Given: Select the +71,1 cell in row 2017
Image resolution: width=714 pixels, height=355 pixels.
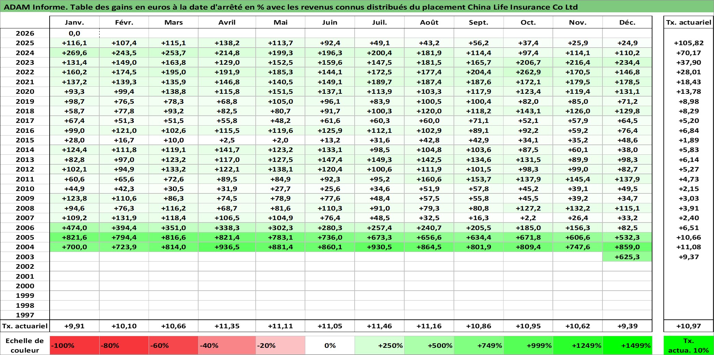Looking at the screenshot, I should point(479,121).
